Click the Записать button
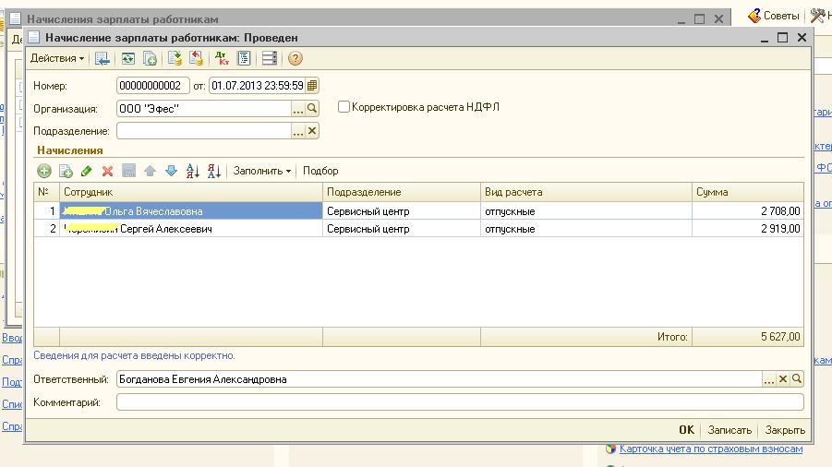This screenshot has height=467, width=832. pyautogui.click(x=730, y=430)
